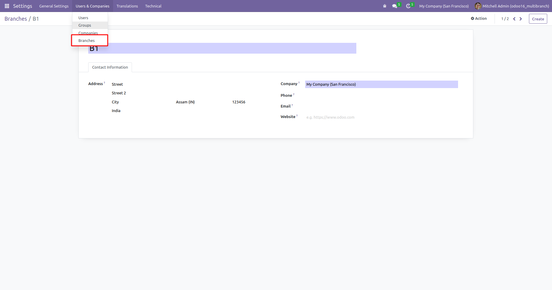552x290 pixels.
Task: Switch to Contact Information tab
Action: coord(110,67)
